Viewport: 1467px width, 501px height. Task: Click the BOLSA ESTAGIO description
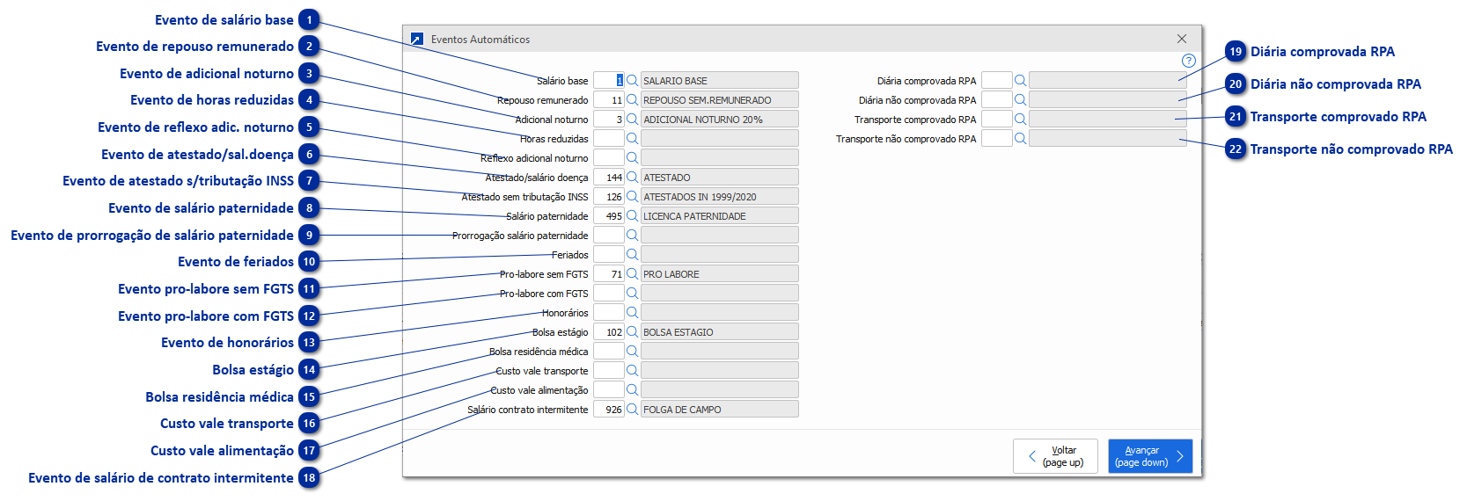click(x=720, y=331)
